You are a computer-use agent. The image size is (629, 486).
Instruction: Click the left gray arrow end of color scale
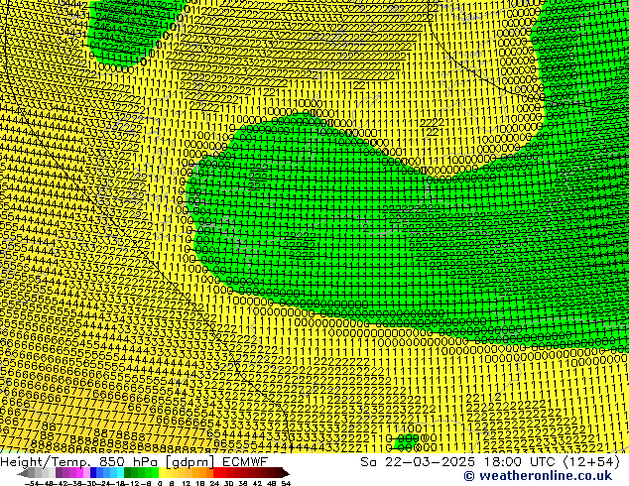(x=23, y=473)
